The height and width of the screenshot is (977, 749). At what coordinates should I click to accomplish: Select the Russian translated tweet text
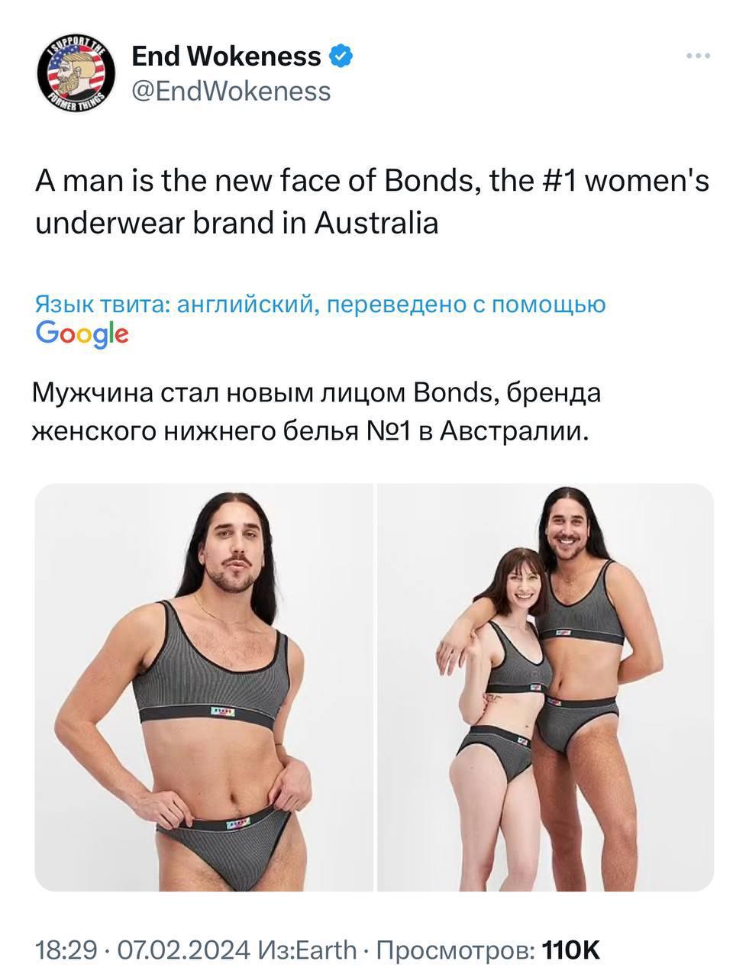pyautogui.click(x=317, y=412)
